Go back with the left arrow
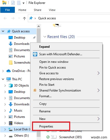This screenshot has width=110, height=140. click(5, 18)
